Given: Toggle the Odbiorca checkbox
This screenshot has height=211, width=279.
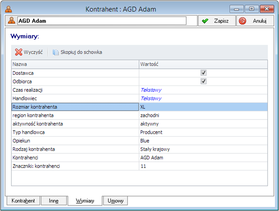Looking at the screenshot, I should pos(203,82).
